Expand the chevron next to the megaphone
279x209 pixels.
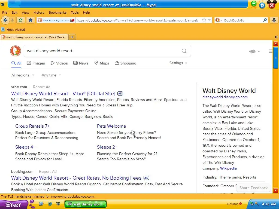pos(259,51)
